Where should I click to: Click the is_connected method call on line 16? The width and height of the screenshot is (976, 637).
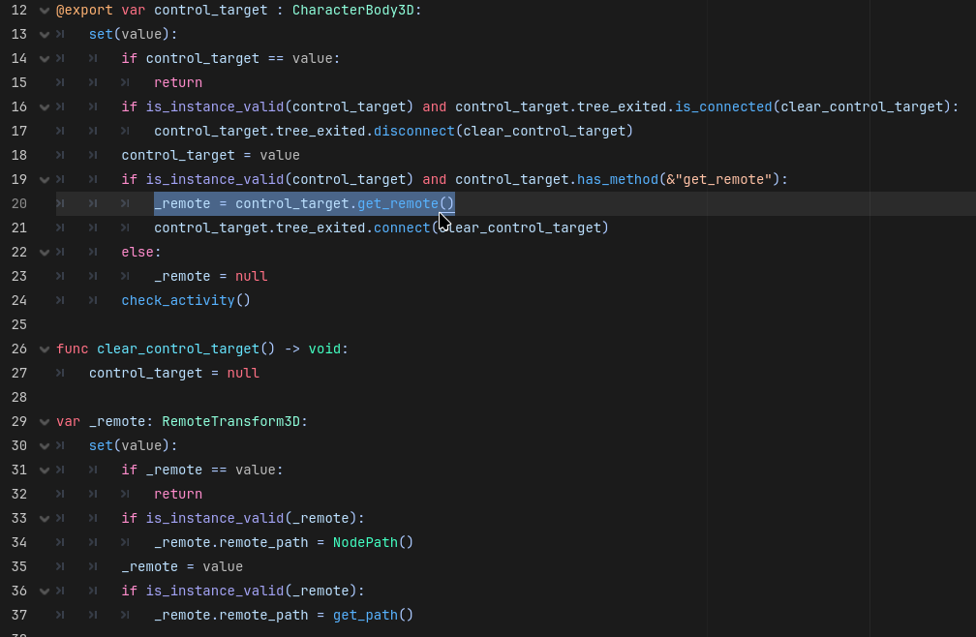tap(723, 106)
